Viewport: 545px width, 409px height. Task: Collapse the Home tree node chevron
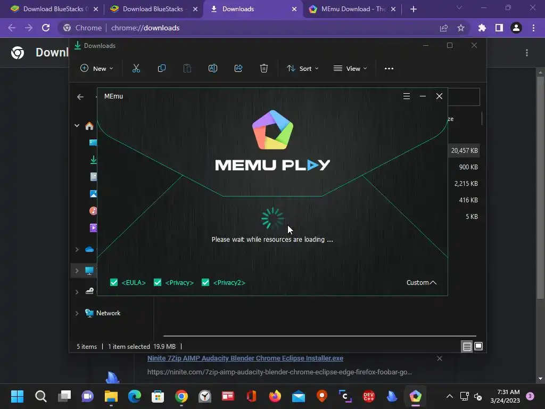pyautogui.click(x=77, y=126)
